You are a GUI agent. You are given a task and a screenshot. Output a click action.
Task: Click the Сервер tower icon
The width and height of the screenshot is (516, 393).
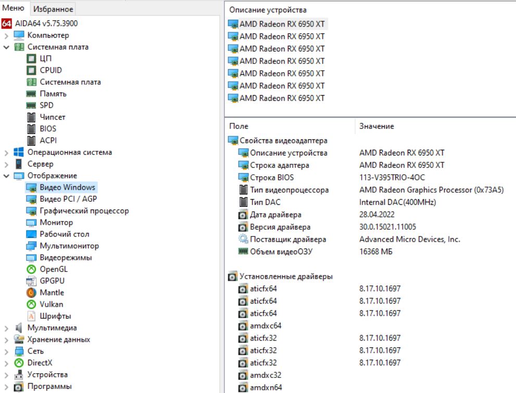coord(19,164)
